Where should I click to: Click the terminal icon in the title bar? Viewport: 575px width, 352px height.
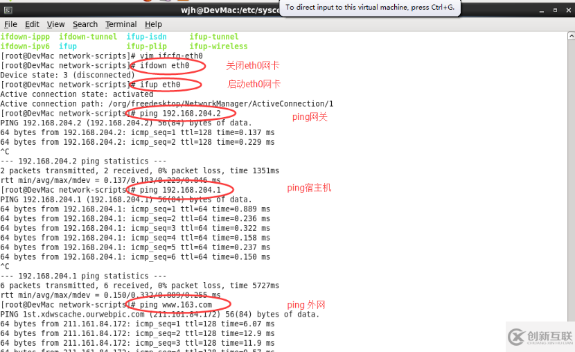pyautogui.click(x=8, y=10)
